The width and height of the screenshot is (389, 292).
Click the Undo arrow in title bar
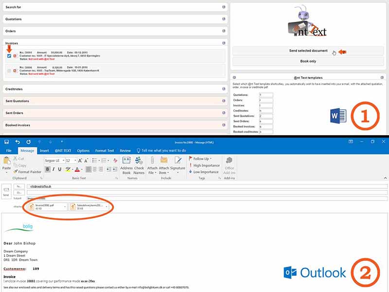[x=18, y=142]
